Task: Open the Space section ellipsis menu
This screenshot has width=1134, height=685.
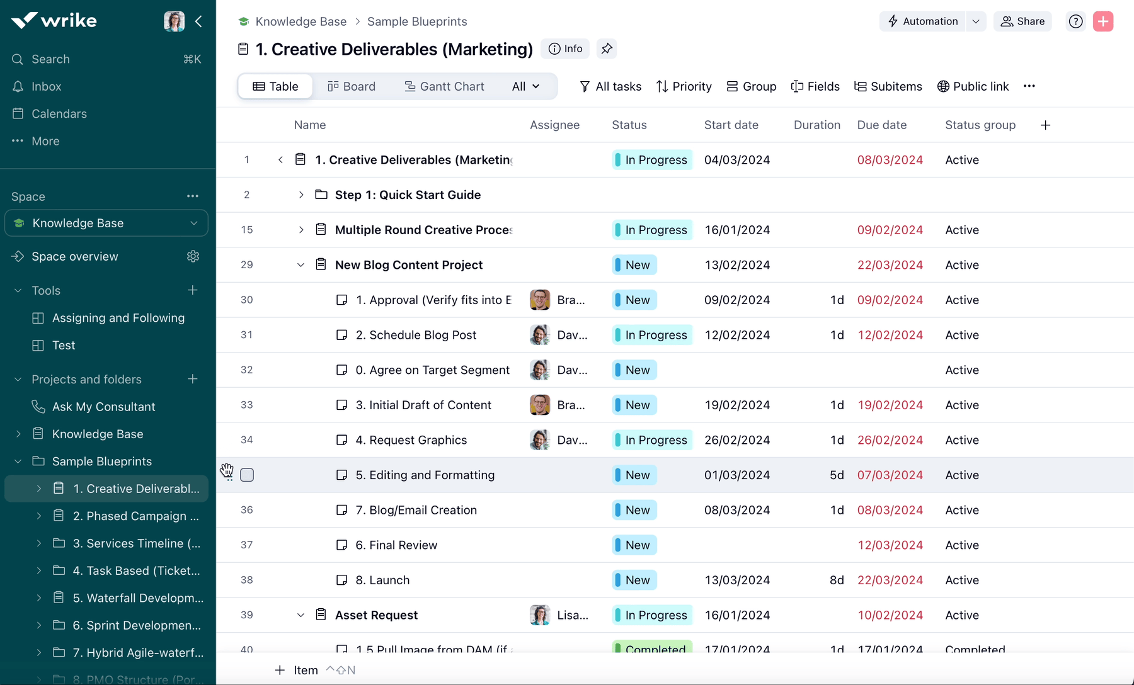Action: tap(193, 196)
